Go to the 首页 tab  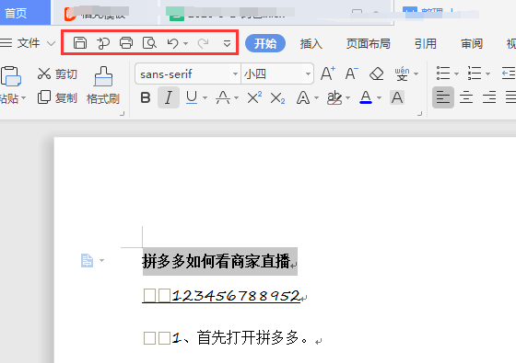[25, 13]
